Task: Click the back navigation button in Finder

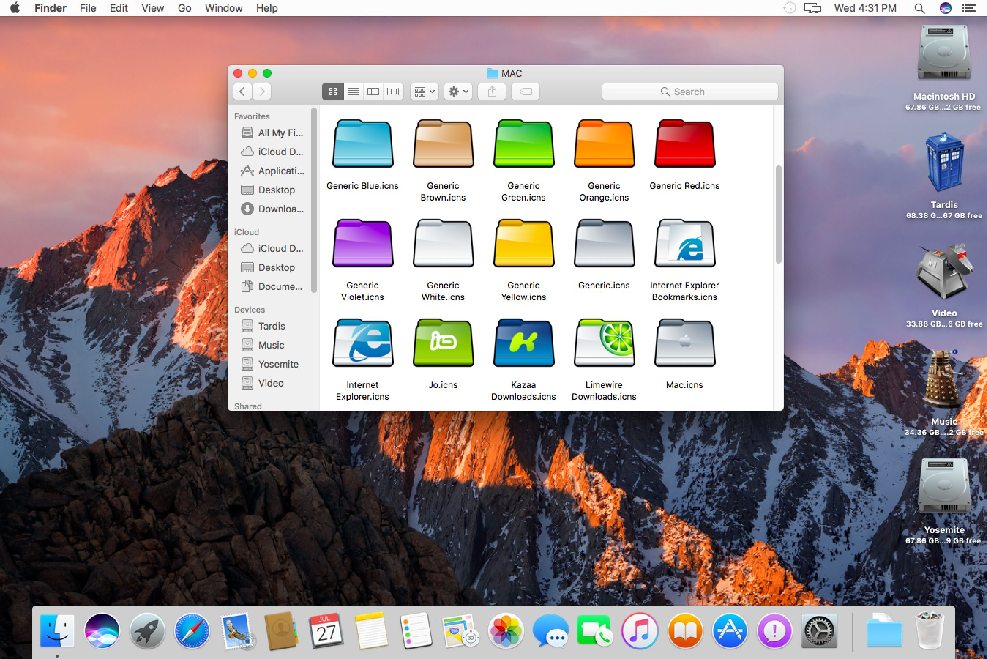Action: coord(243,91)
